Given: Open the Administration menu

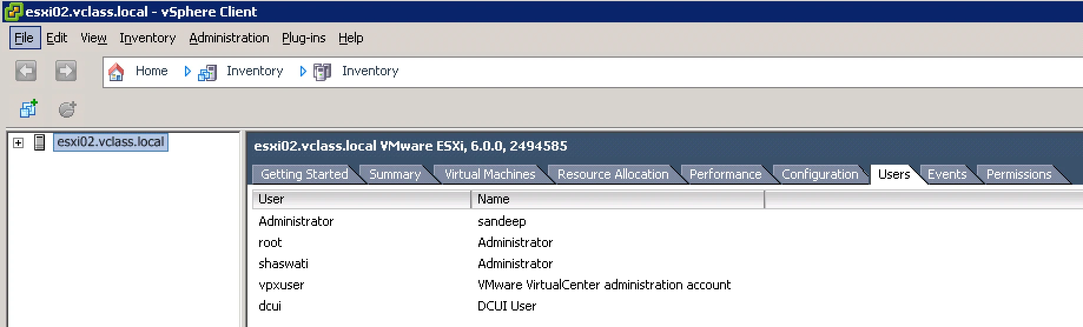Looking at the screenshot, I should point(229,38).
